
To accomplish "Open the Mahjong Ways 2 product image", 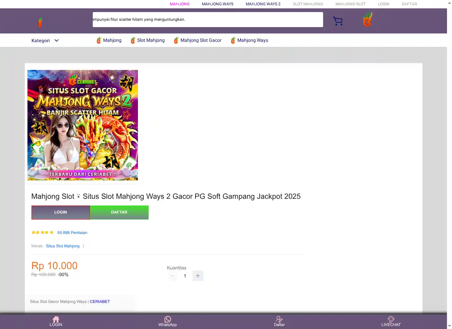I will click(83, 125).
